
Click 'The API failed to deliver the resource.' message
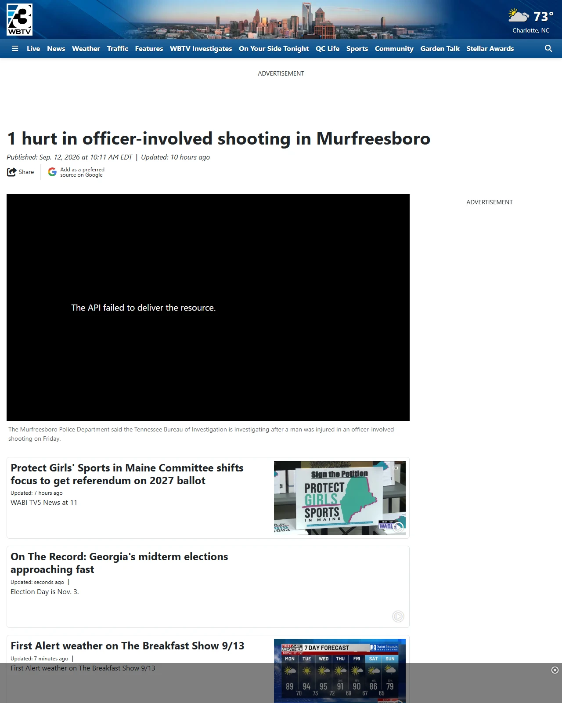[x=144, y=308]
